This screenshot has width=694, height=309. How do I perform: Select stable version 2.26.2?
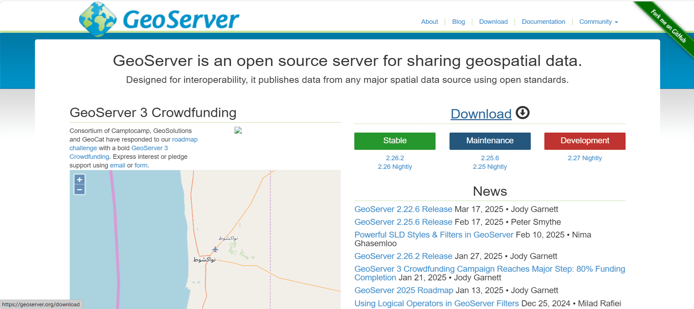click(x=395, y=158)
